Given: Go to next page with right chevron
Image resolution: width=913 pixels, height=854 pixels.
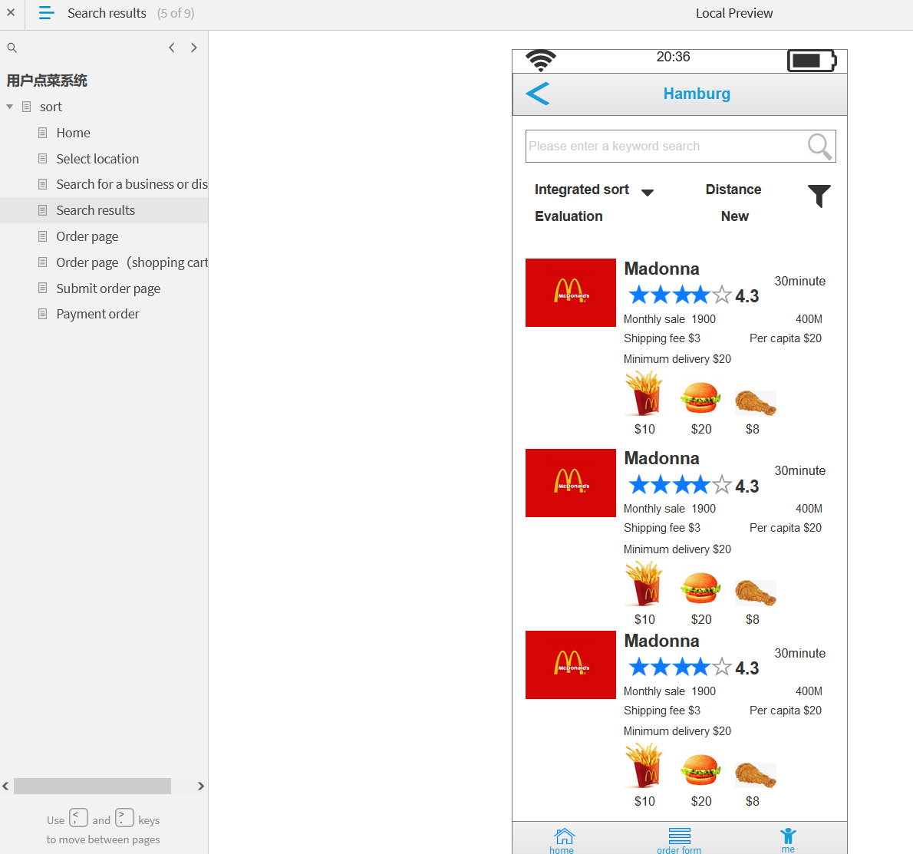Looking at the screenshot, I should coord(194,48).
